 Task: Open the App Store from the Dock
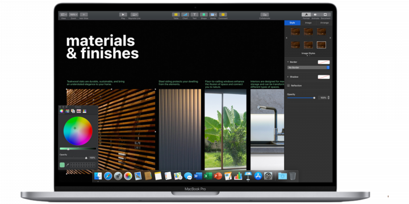click(x=258, y=176)
